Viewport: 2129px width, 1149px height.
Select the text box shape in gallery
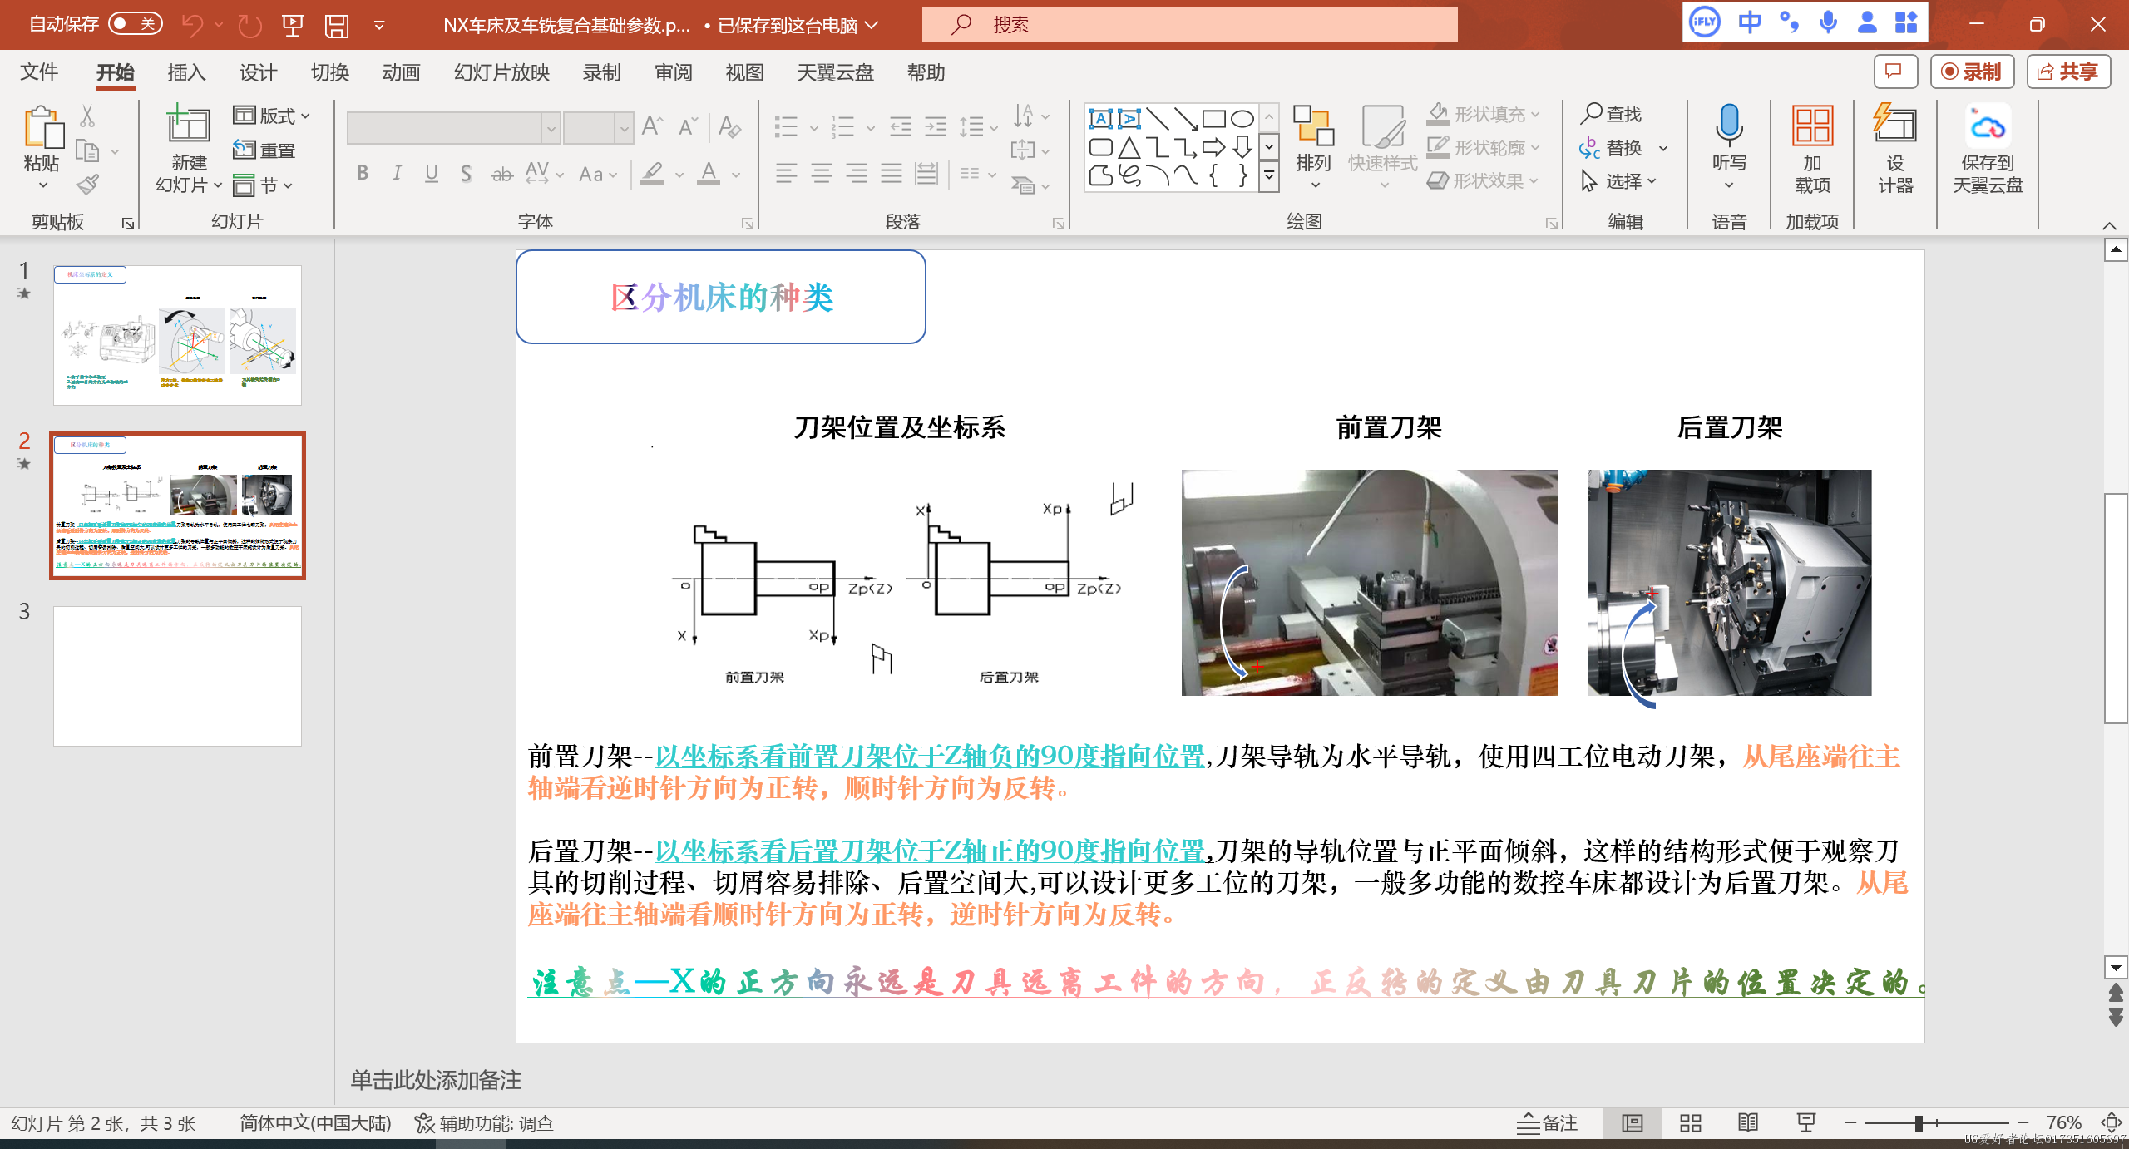tap(1100, 119)
